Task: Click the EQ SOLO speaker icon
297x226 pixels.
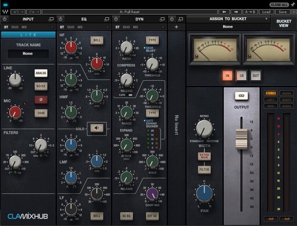Action: pos(97,128)
